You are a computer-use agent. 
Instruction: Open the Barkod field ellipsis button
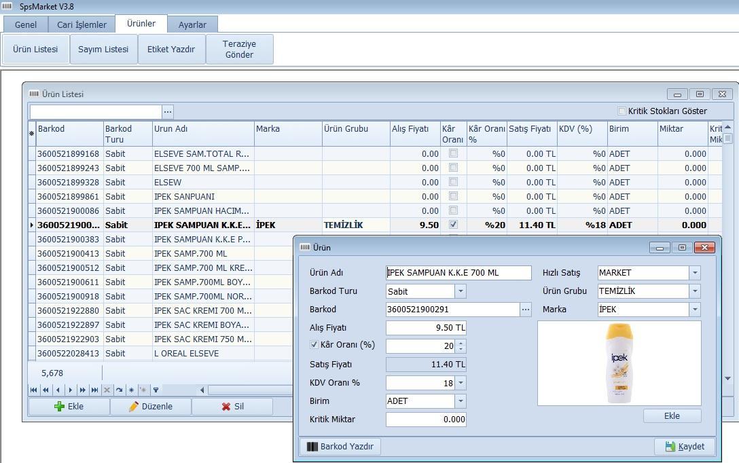[526, 310]
